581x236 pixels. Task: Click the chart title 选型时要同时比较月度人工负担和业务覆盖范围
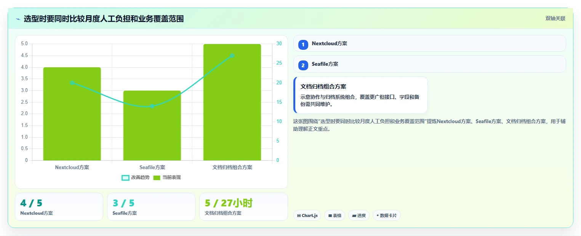click(x=104, y=19)
